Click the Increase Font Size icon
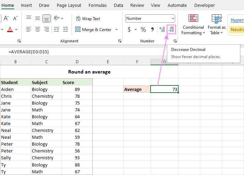The image size is (244, 175). (x=6, y=18)
